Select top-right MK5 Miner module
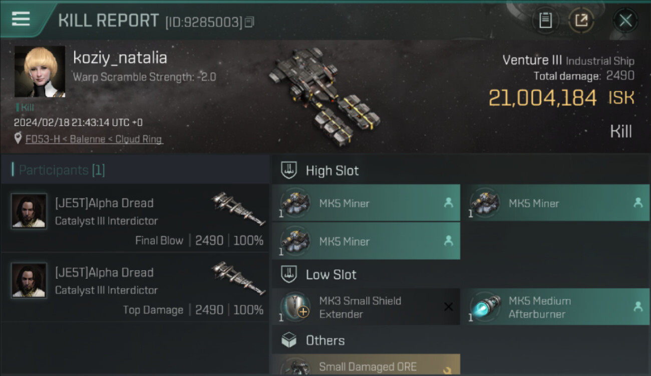651x376 pixels. click(555, 203)
